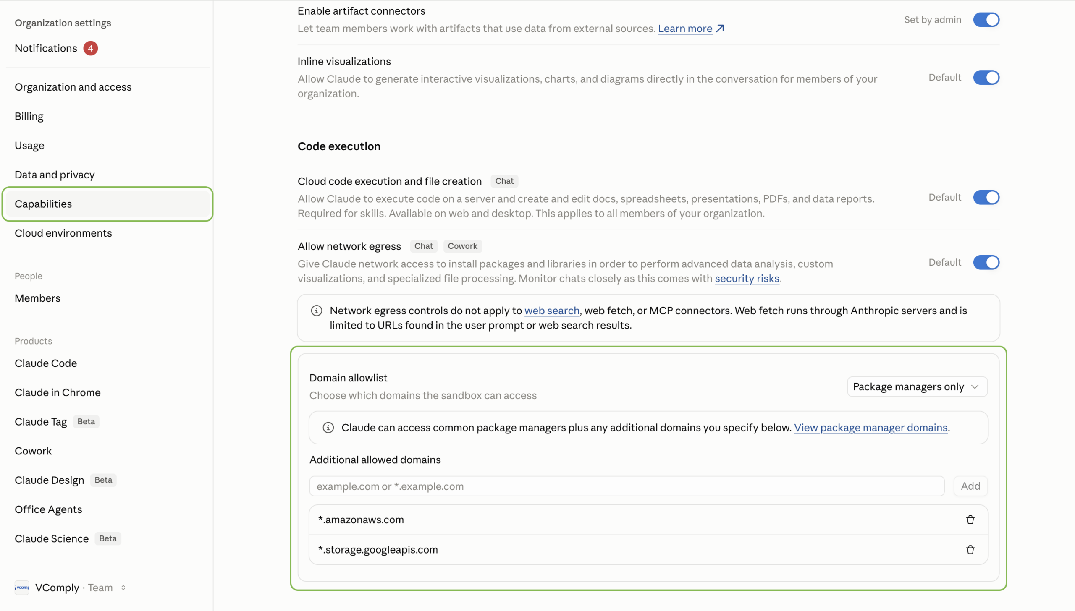Toggle Inline visualizations switch

tap(986, 78)
